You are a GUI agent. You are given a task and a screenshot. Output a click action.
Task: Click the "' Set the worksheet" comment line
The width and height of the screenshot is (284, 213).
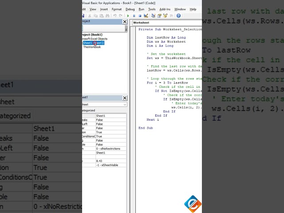(166, 54)
